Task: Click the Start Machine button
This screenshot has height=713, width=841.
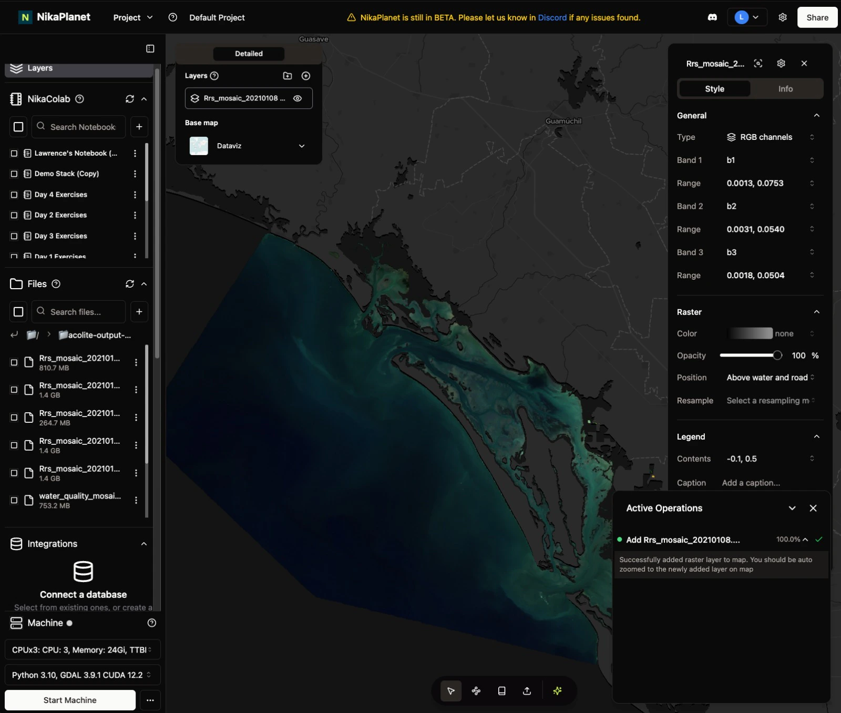Action: (70, 700)
